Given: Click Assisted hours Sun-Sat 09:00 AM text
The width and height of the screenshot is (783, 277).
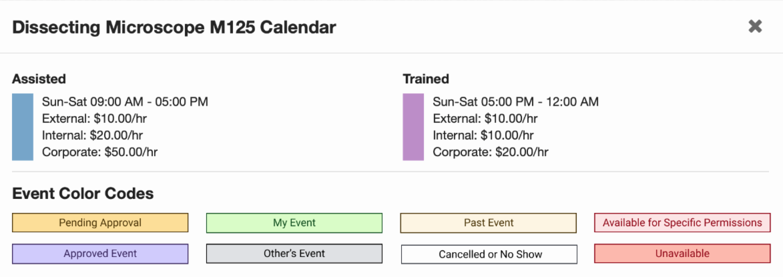Looking at the screenshot, I should click(x=125, y=102).
